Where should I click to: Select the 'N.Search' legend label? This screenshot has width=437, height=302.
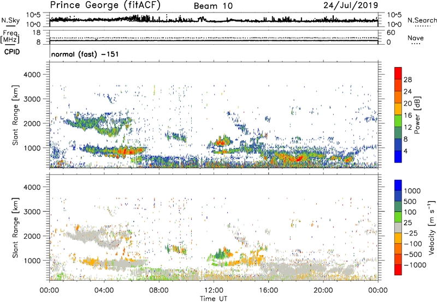[422, 20]
